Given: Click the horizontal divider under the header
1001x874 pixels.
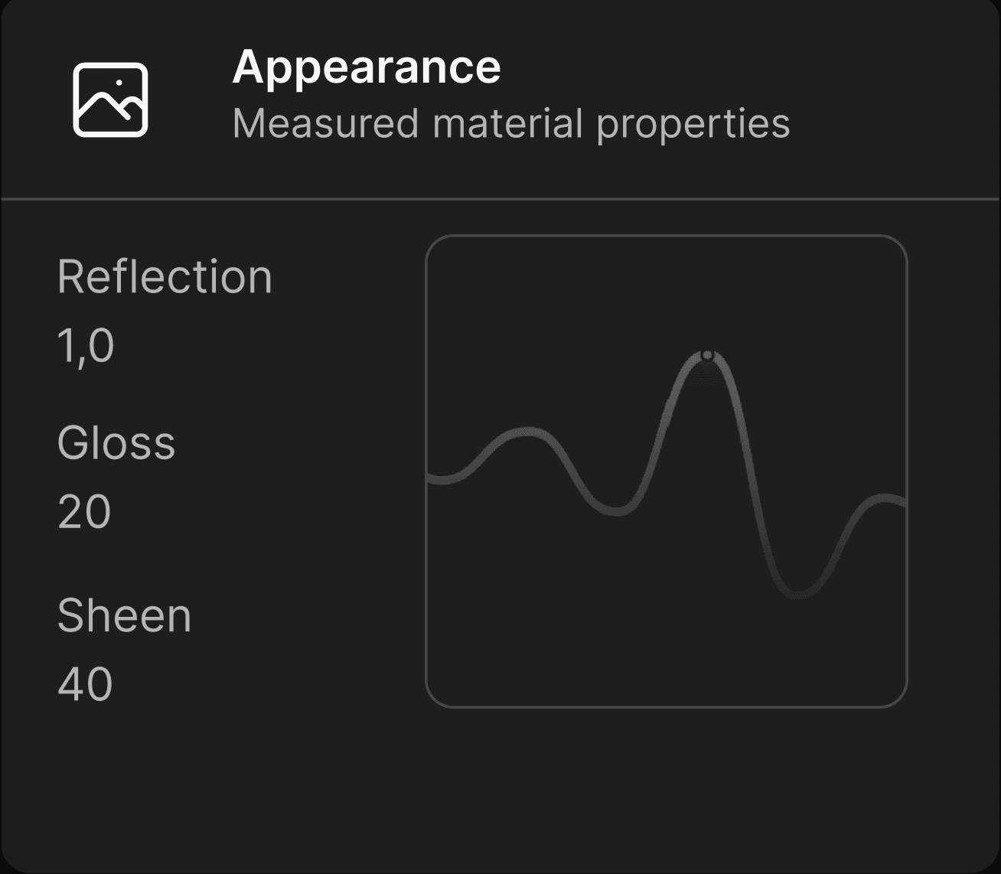Looking at the screenshot, I should click(x=500, y=199).
